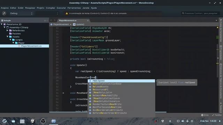Click the vertical editor scrollbar
223x125 pixels.
coord(217,61)
